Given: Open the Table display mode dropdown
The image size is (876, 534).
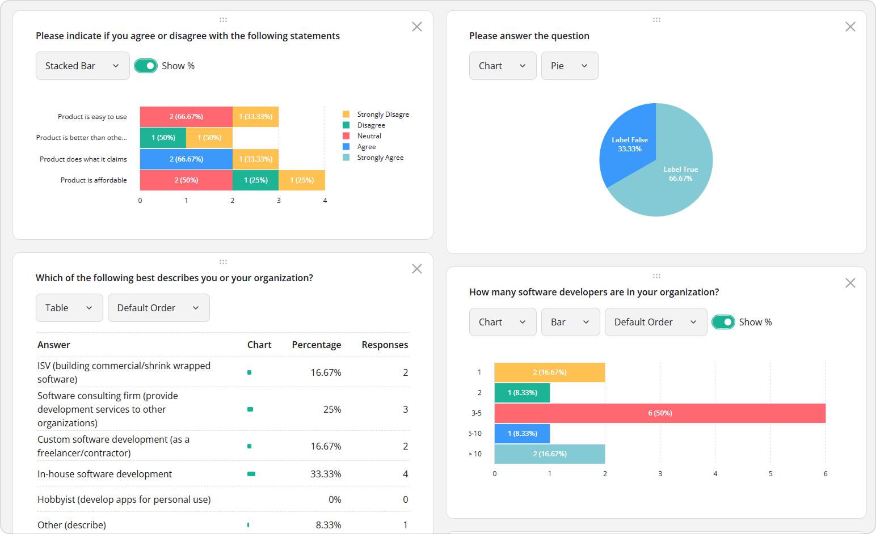Looking at the screenshot, I should coord(69,308).
